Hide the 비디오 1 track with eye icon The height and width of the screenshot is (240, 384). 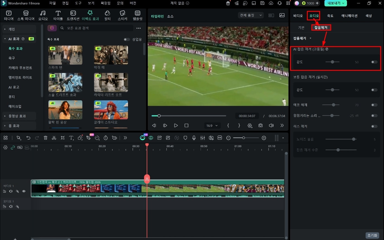coord(24,191)
